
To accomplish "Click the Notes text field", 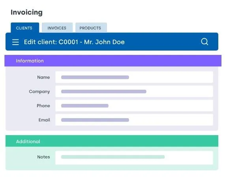I will pos(134,158).
